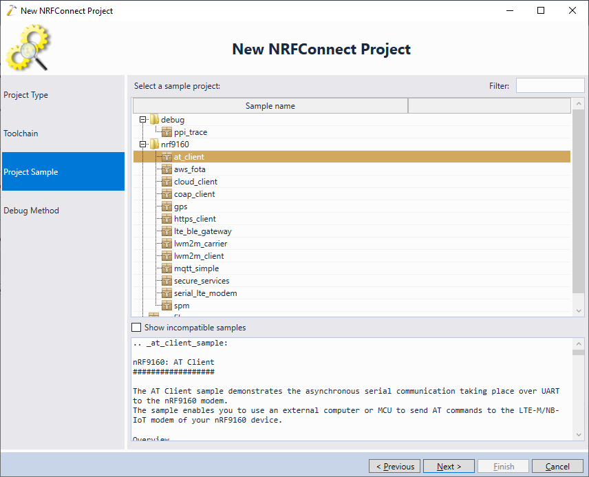Click the ppi_trace sample package icon

167,132
